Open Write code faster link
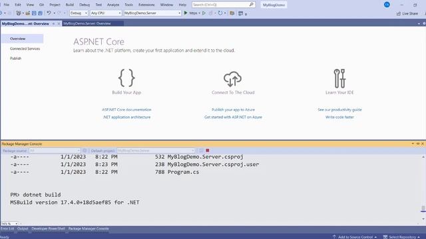Screen dimensions: 426x239 [x=339, y=117]
